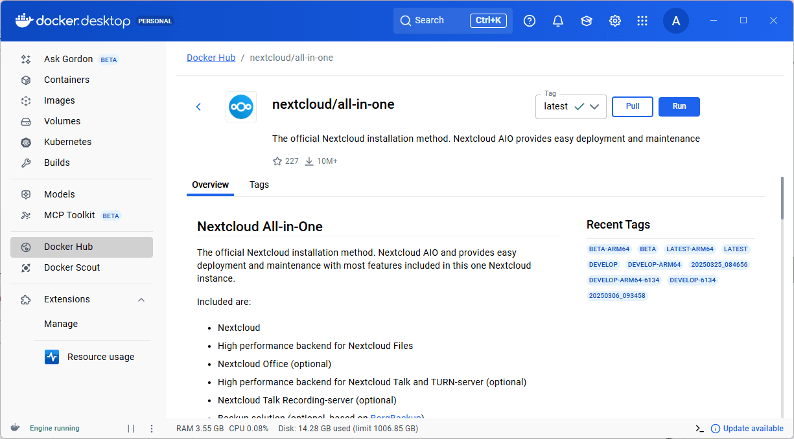Collapse the Extensions section
Image resolution: width=794 pixels, height=439 pixels.
141,299
